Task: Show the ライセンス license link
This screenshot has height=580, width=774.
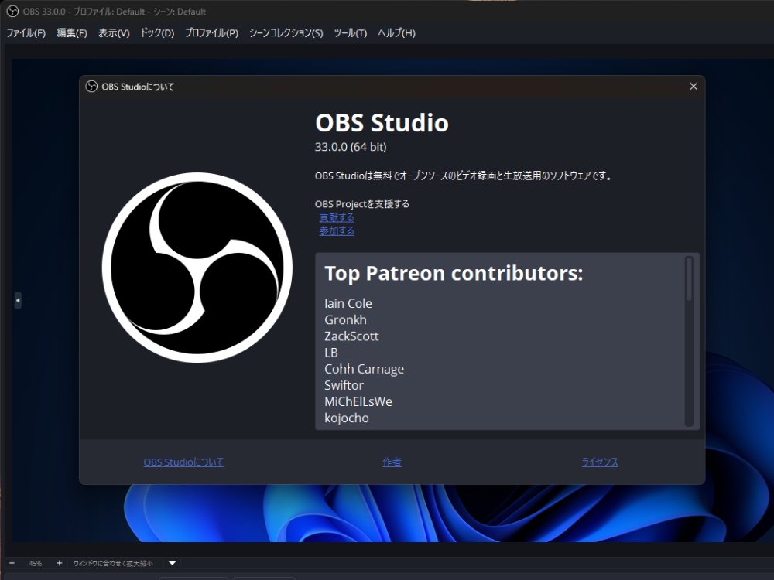Action: point(600,462)
